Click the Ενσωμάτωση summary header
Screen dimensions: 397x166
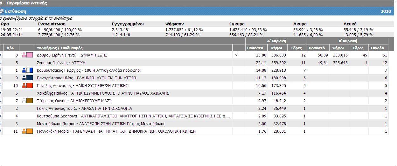point(52,24)
